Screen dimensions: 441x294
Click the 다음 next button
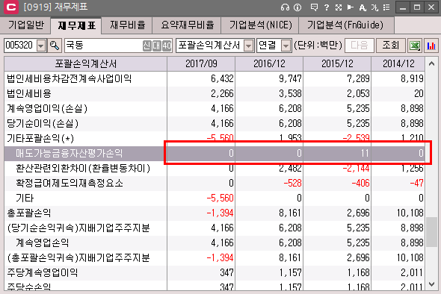(x=360, y=46)
